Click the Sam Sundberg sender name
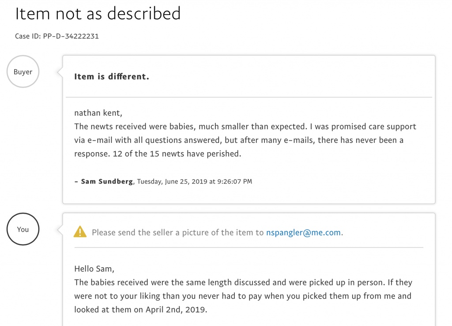The width and height of the screenshot is (452, 326). pos(107,181)
